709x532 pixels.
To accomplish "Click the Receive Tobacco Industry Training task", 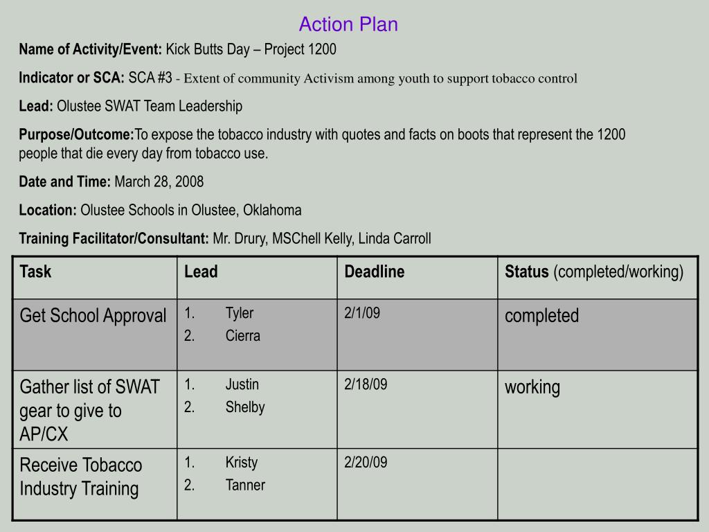I will tap(81, 477).
